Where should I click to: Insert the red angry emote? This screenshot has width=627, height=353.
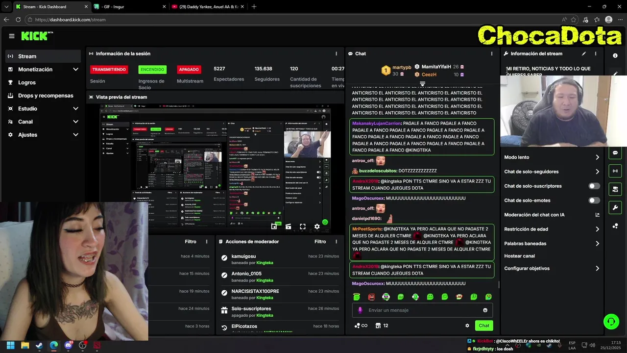point(371,297)
